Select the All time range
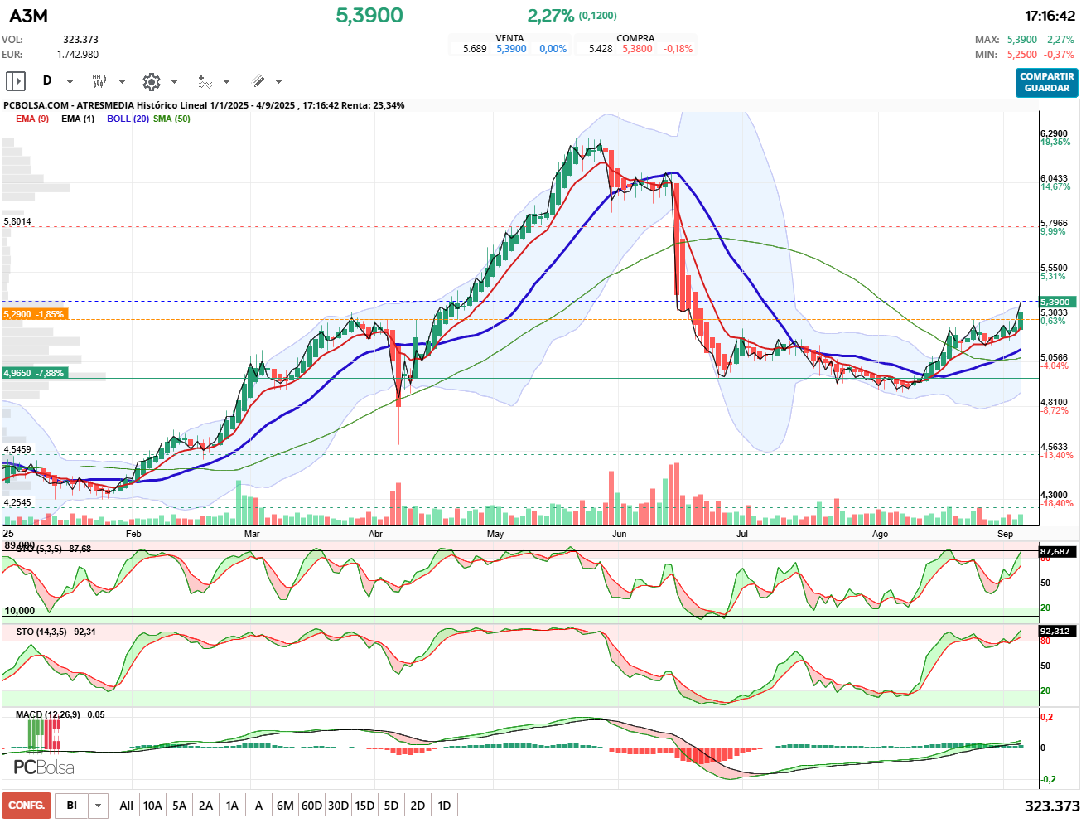Screen dimensions: 1091x823 coord(126,806)
